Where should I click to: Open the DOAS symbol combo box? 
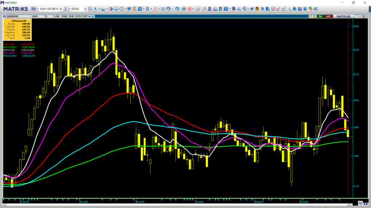pos(79,9)
